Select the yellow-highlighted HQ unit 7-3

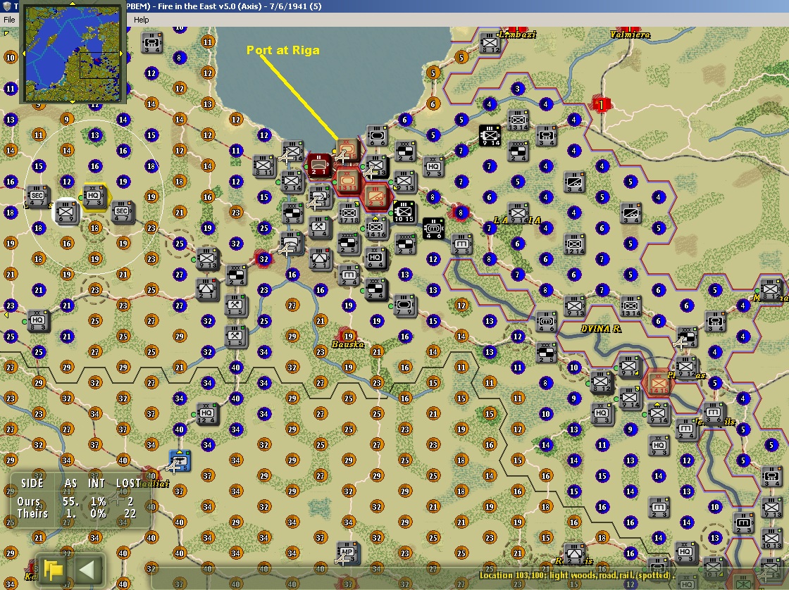point(94,196)
